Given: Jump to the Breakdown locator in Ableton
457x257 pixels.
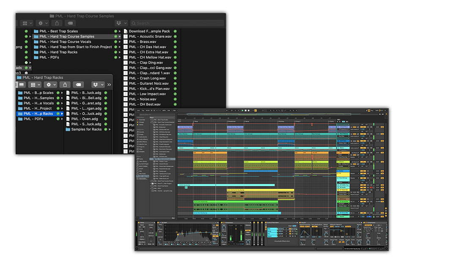Looking at the screenshot, I should click(x=232, y=121).
